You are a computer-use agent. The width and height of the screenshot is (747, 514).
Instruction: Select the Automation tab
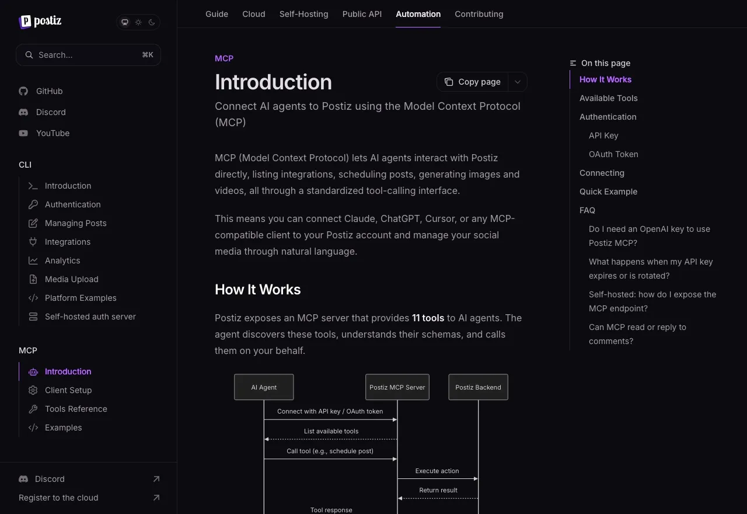(418, 14)
